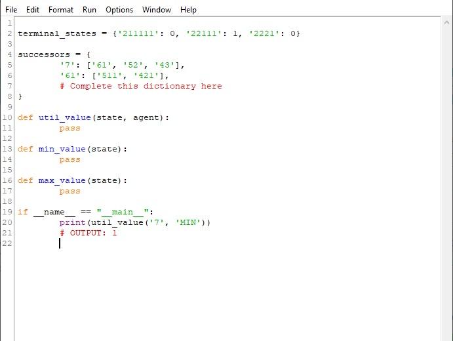Image resolution: width=453 pixels, height=341 pixels.
Task: Click line number 9 in the gutter
Action: point(10,107)
